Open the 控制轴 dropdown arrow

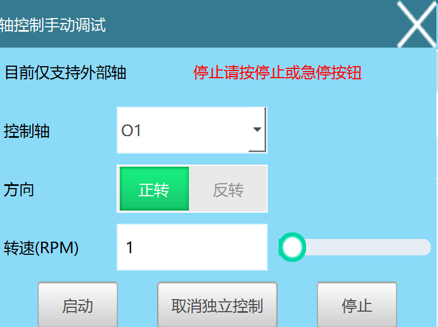[x=257, y=130]
